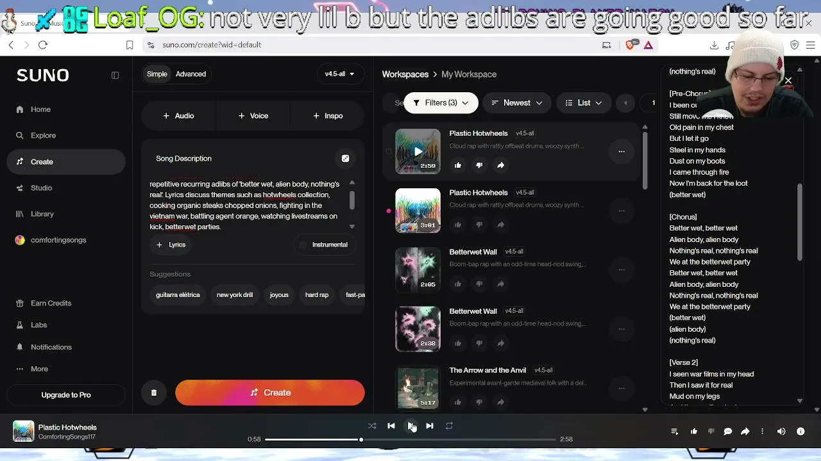Like the Plastic Hotwheels song lasting 2:59
Viewport: 821px width, 461px height.
[x=458, y=165]
